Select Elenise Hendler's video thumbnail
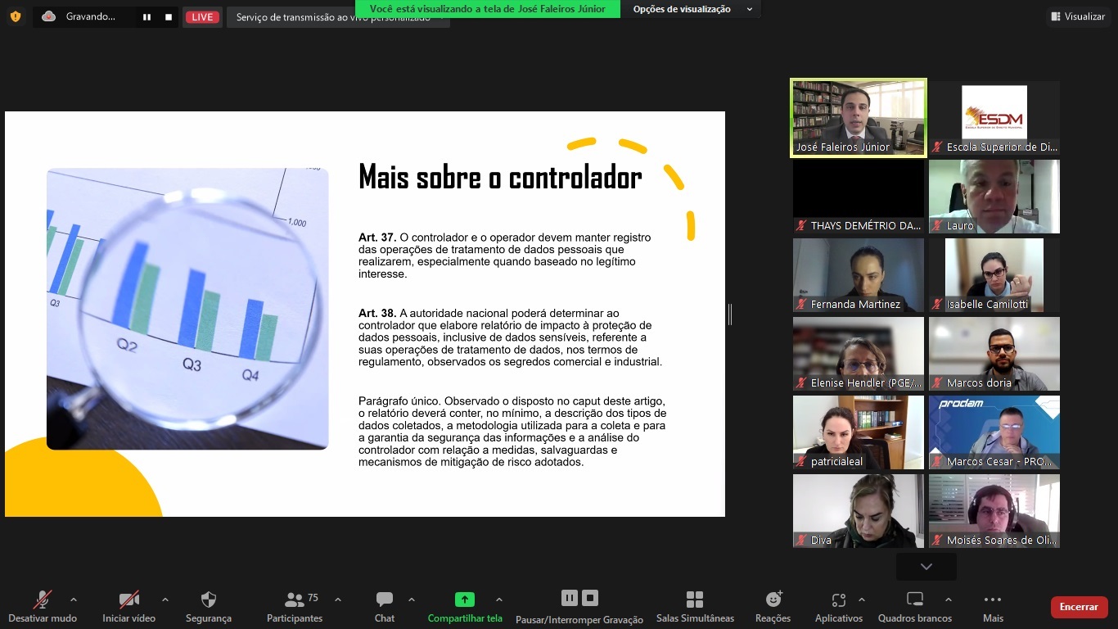The image size is (1118, 629). 859,354
